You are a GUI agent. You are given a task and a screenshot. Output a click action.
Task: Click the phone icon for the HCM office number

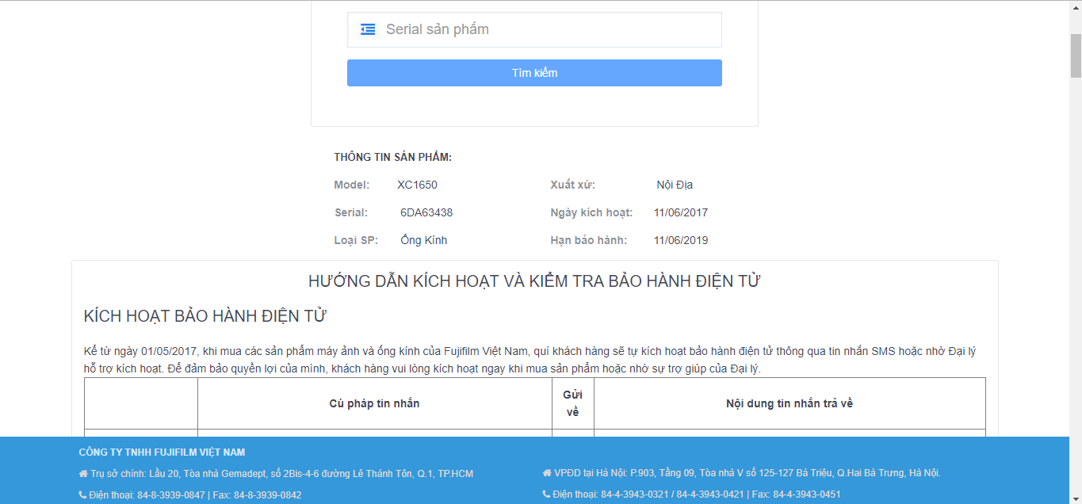coord(83,495)
